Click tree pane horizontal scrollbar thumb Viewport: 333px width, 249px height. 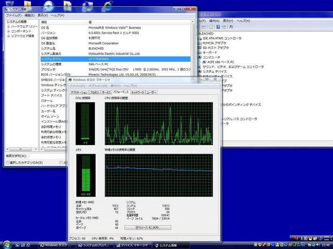coord(20,149)
